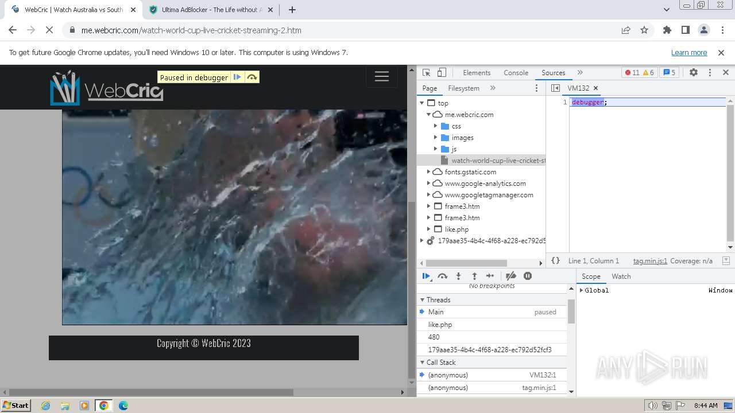The height and width of the screenshot is (413, 735).
Task: Click the coverage/drawer toggle icon in editor status bar
Action: click(x=726, y=260)
